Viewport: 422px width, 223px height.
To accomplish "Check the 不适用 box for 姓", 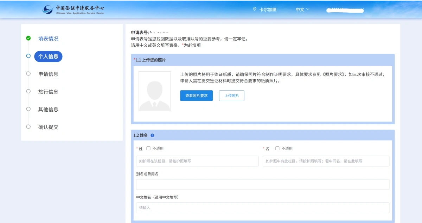I will click(148, 149).
